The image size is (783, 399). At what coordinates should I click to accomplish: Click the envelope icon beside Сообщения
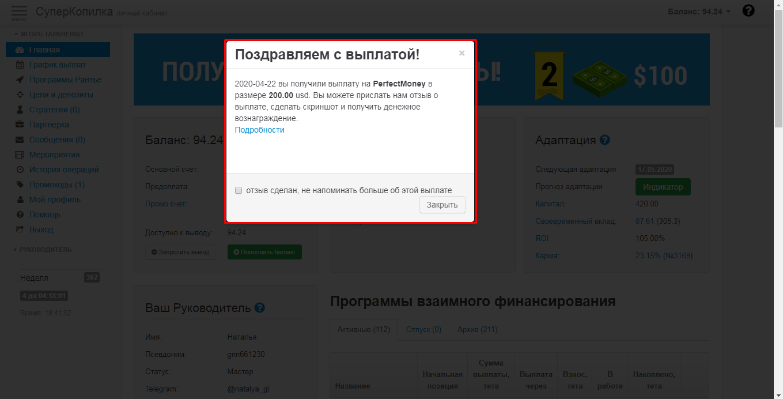tap(20, 140)
